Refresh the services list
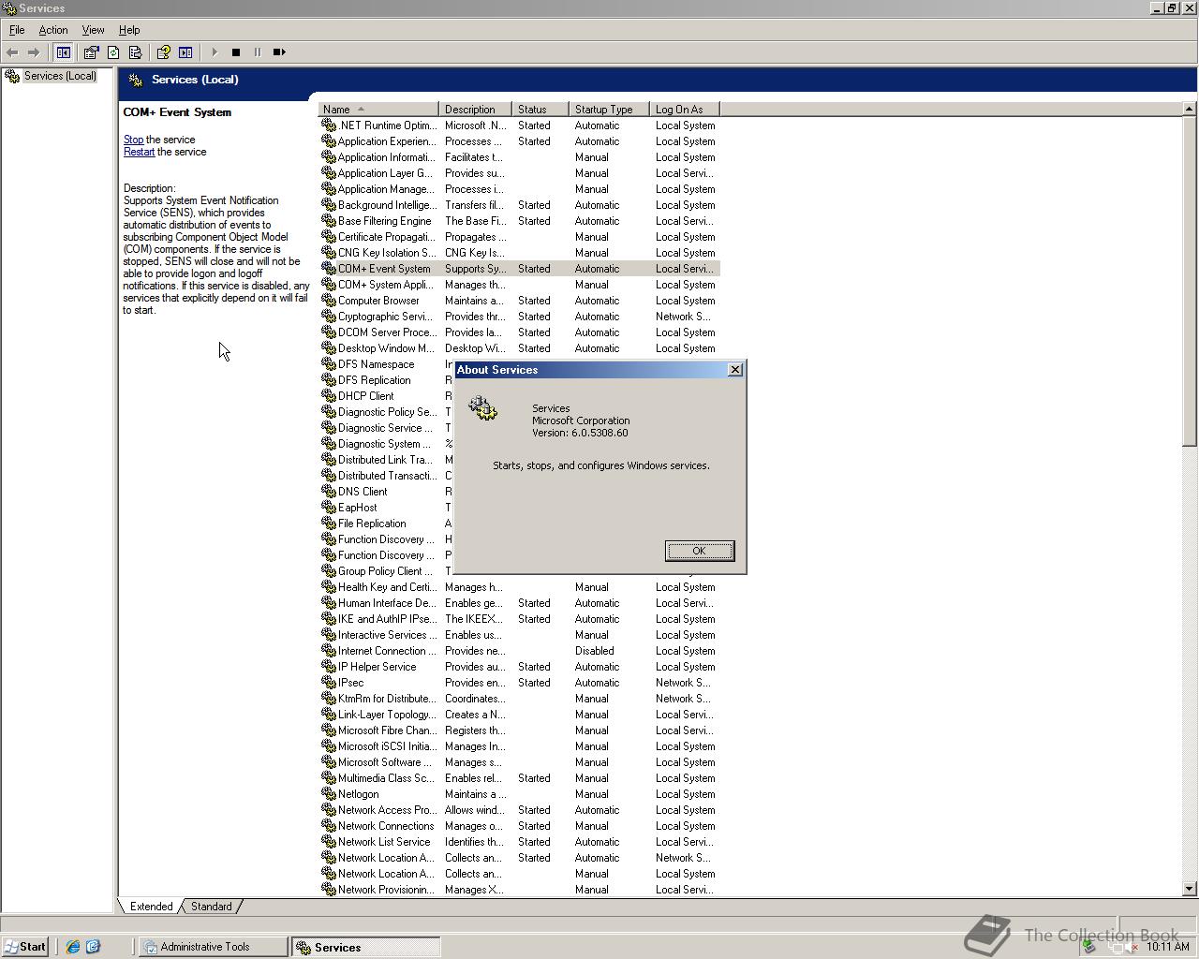This screenshot has height=959, width=1199. (x=112, y=52)
